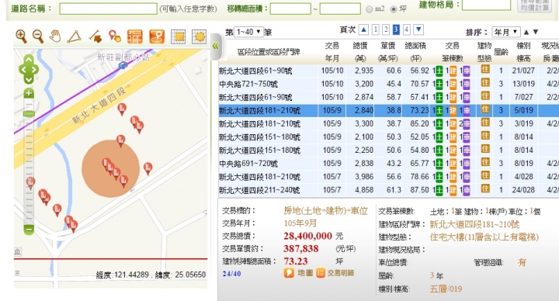Open the 1~40 records range dropdown
Screen dimensions: 559x301
[x=249, y=32]
